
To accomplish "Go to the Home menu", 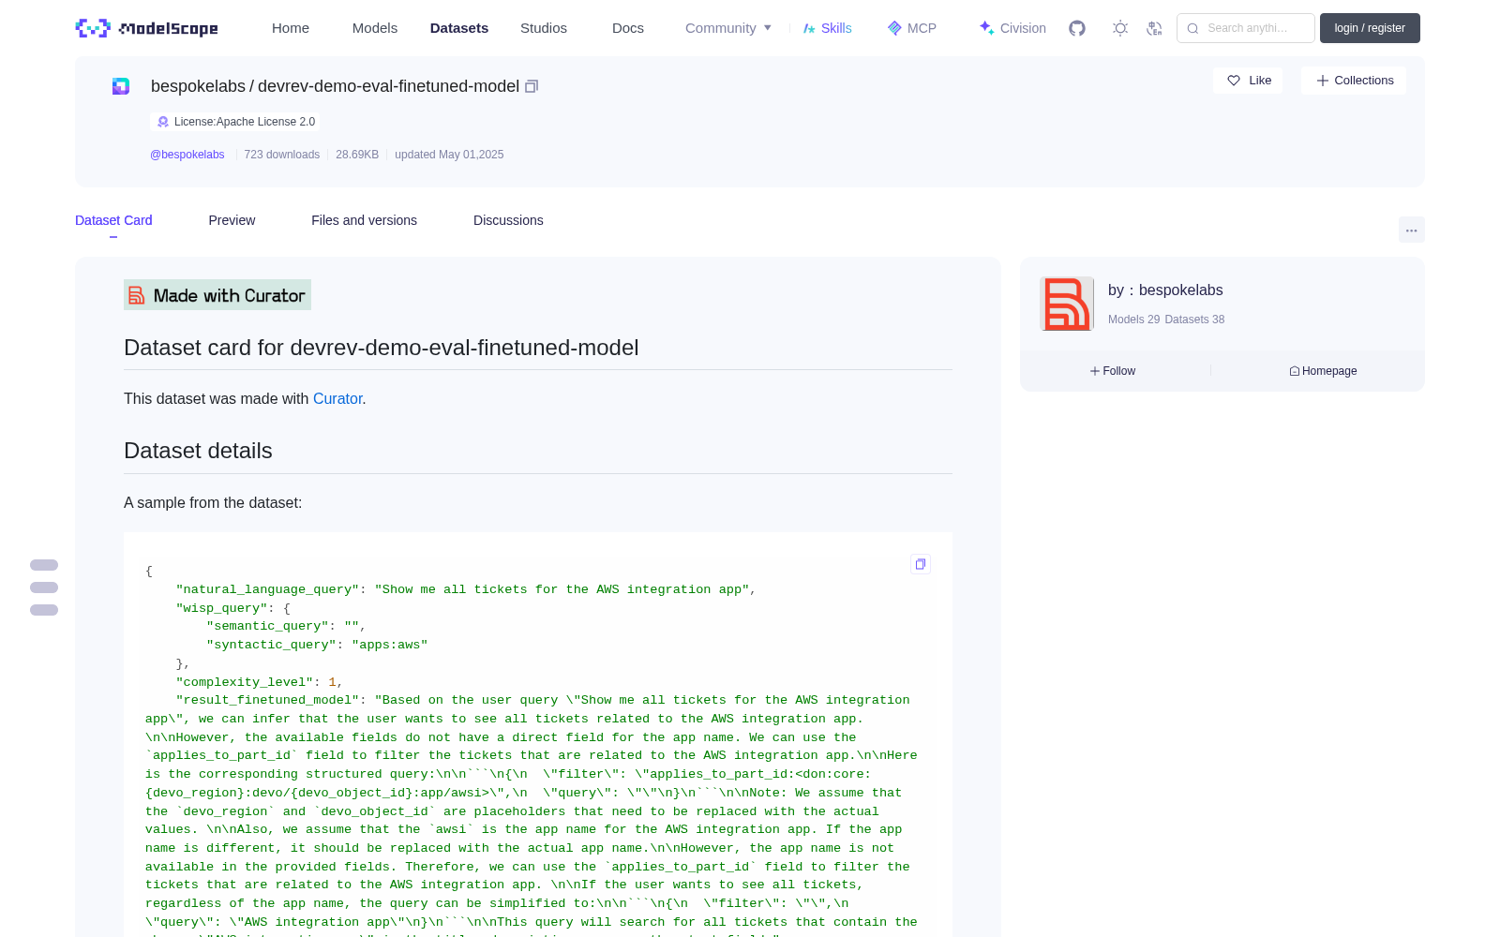I will tap(291, 28).
